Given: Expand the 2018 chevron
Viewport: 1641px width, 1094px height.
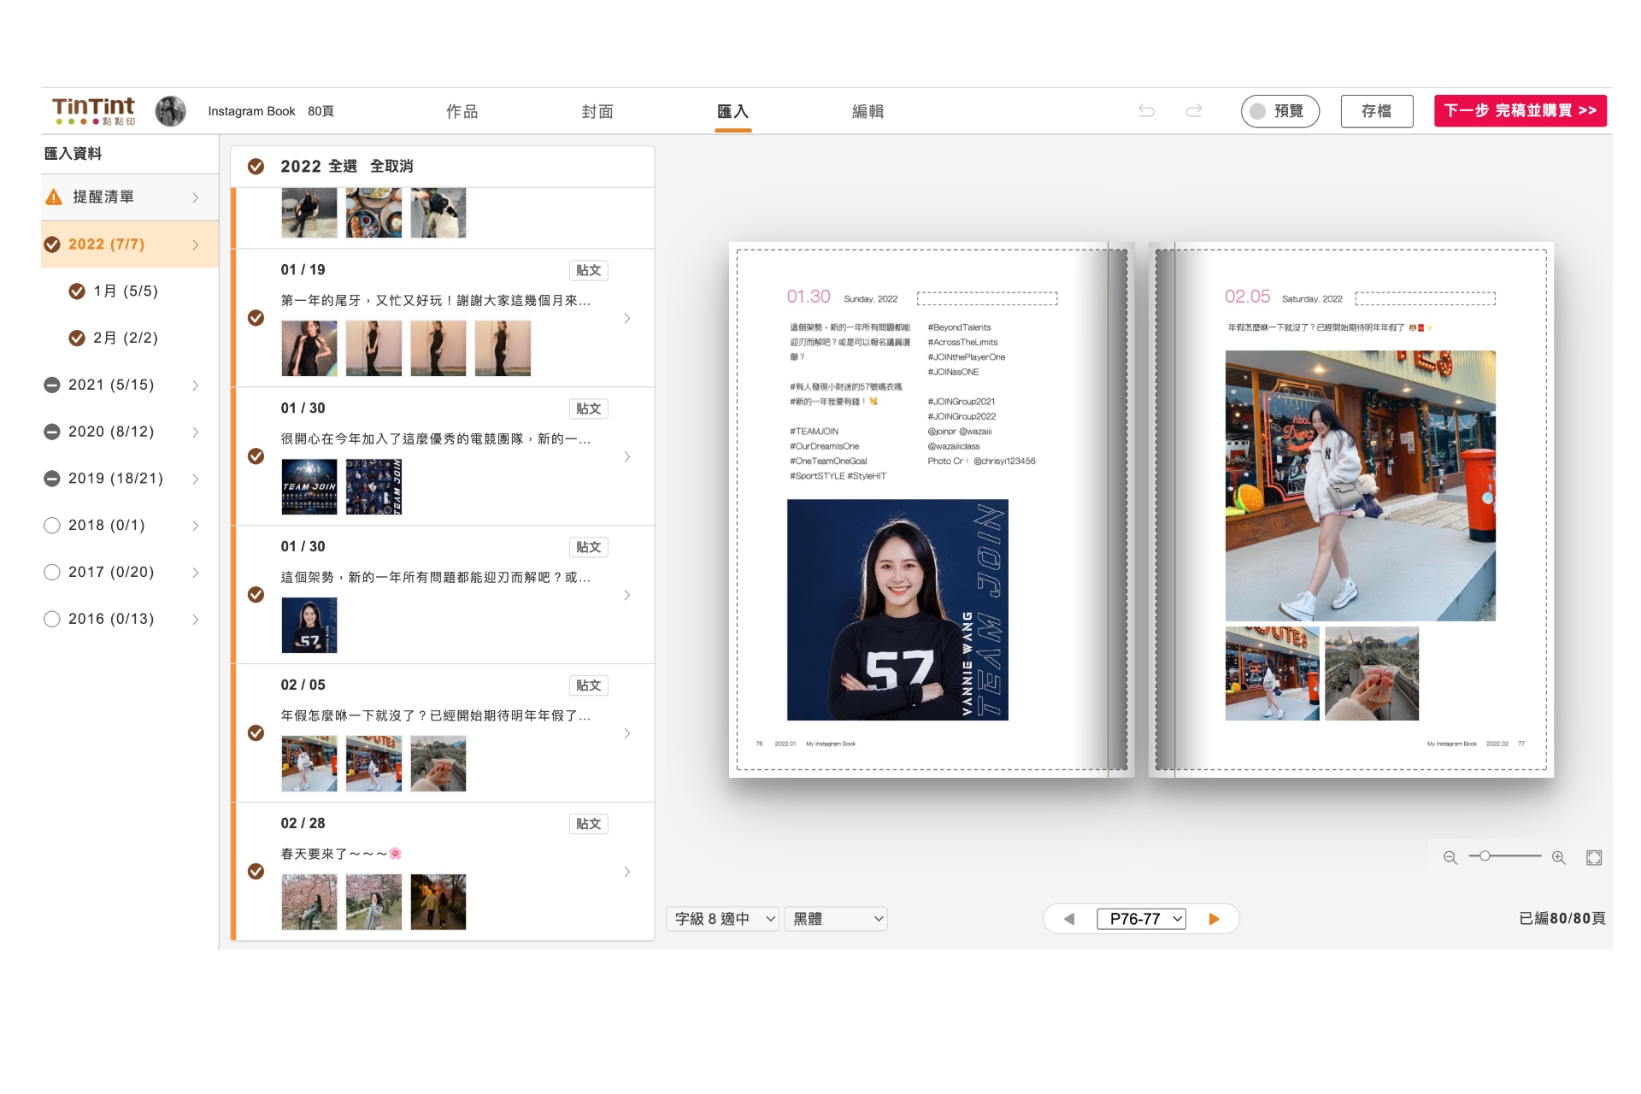Looking at the screenshot, I should click(196, 525).
